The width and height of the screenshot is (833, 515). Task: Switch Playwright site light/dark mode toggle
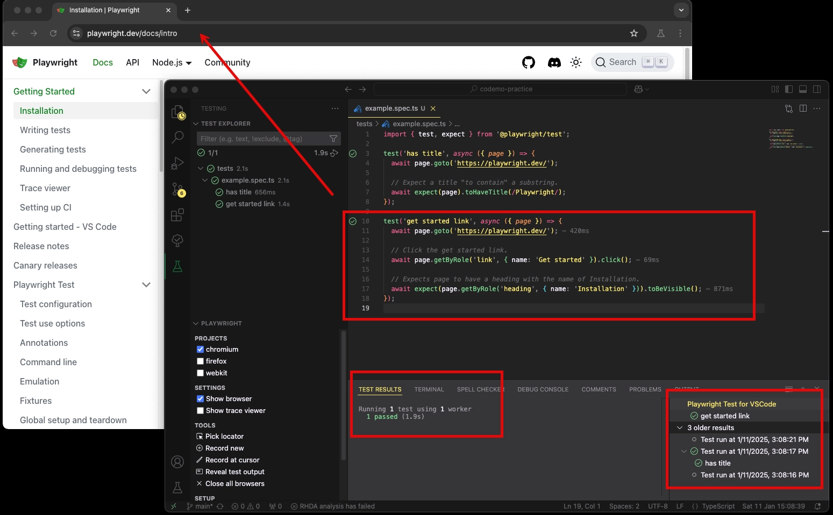click(x=576, y=62)
